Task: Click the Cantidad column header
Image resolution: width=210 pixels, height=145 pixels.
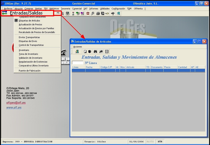Action: click(x=184, y=67)
